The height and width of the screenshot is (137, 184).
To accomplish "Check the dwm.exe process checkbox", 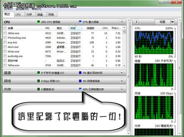I will [5, 47].
